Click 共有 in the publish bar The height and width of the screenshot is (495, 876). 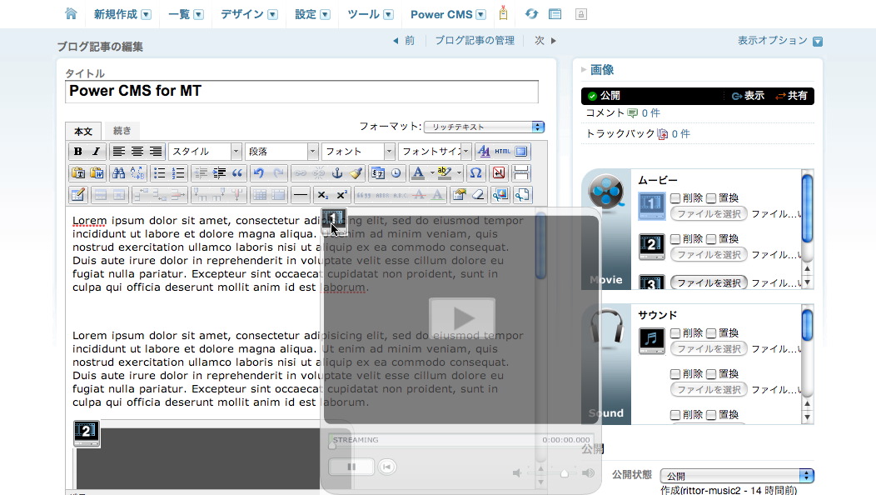coord(791,96)
